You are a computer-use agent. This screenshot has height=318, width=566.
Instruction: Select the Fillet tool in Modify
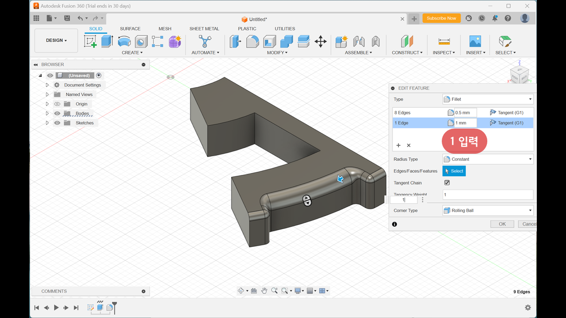pyautogui.click(x=252, y=42)
